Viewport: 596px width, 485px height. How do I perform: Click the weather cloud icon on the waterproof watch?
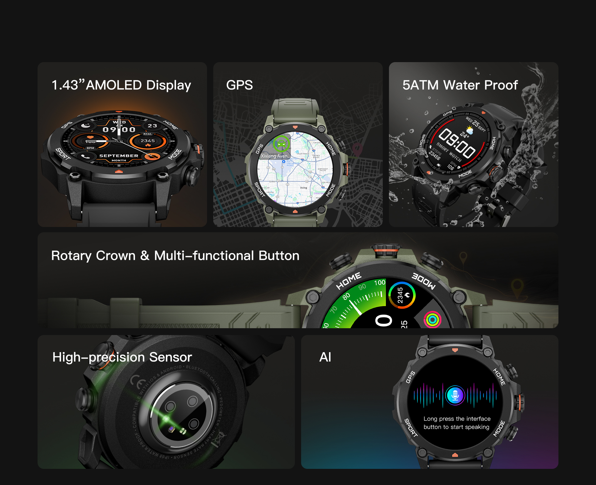(x=470, y=131)
